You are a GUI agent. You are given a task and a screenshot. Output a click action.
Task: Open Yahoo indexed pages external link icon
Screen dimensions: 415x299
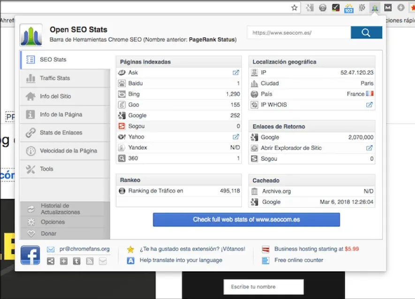coord(235,137)
